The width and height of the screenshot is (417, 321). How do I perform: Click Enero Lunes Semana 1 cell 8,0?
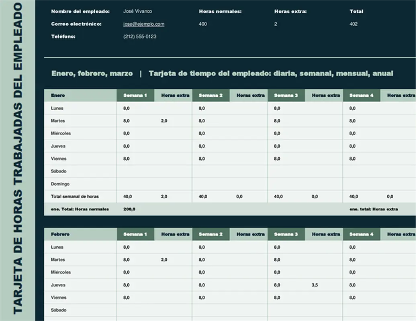click(126, 108)
